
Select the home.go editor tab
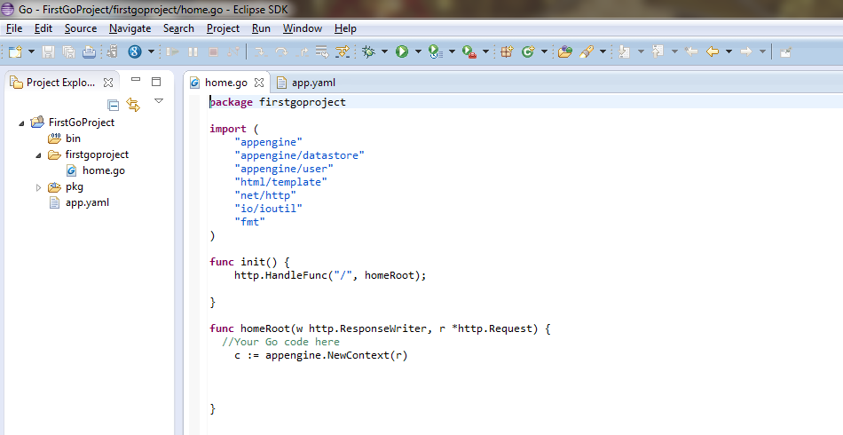click(225, 83)
